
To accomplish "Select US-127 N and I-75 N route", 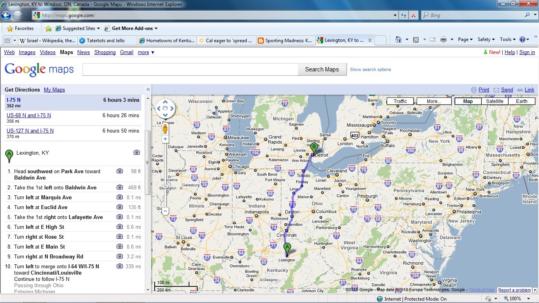I will point(30,131).
